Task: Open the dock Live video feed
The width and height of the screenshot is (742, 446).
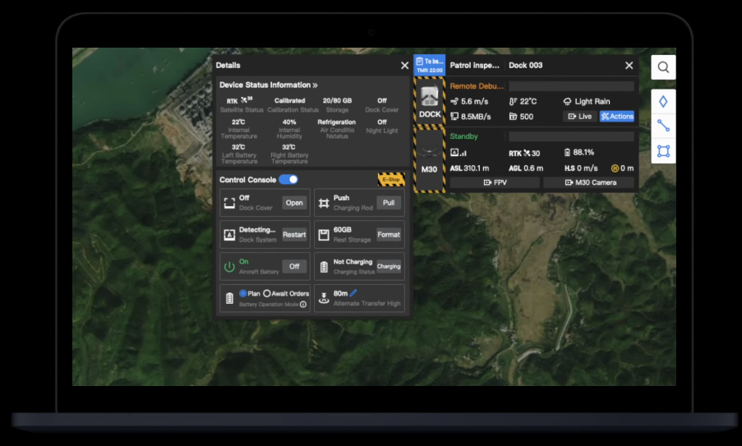Action: click(579, 117)
